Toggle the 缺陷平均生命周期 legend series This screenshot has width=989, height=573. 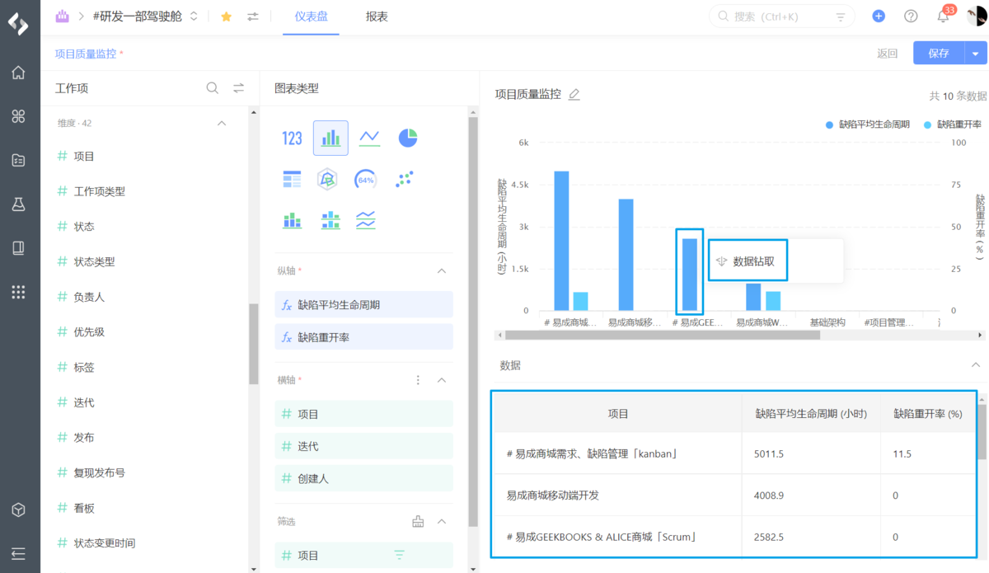point(868,124)
